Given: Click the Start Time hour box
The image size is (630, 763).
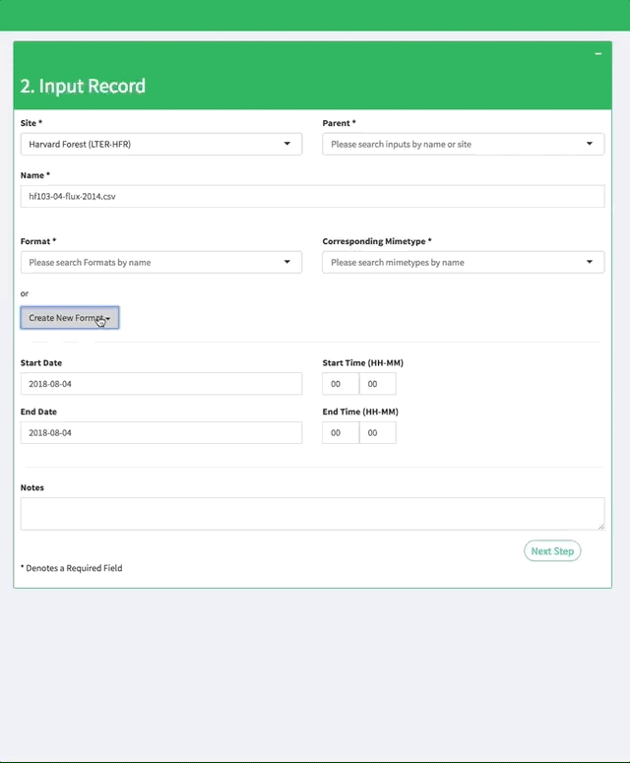Looking at the screenshot, I should coord(340,384).
